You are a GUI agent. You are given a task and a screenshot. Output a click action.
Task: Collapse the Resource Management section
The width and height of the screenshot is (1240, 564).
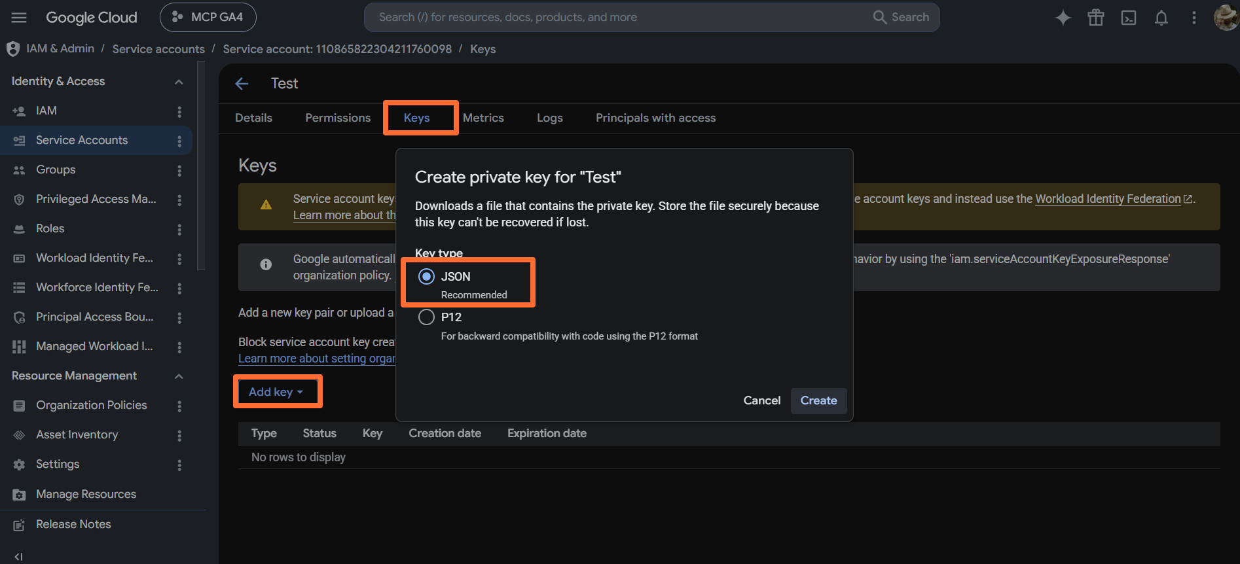point(179,376)
